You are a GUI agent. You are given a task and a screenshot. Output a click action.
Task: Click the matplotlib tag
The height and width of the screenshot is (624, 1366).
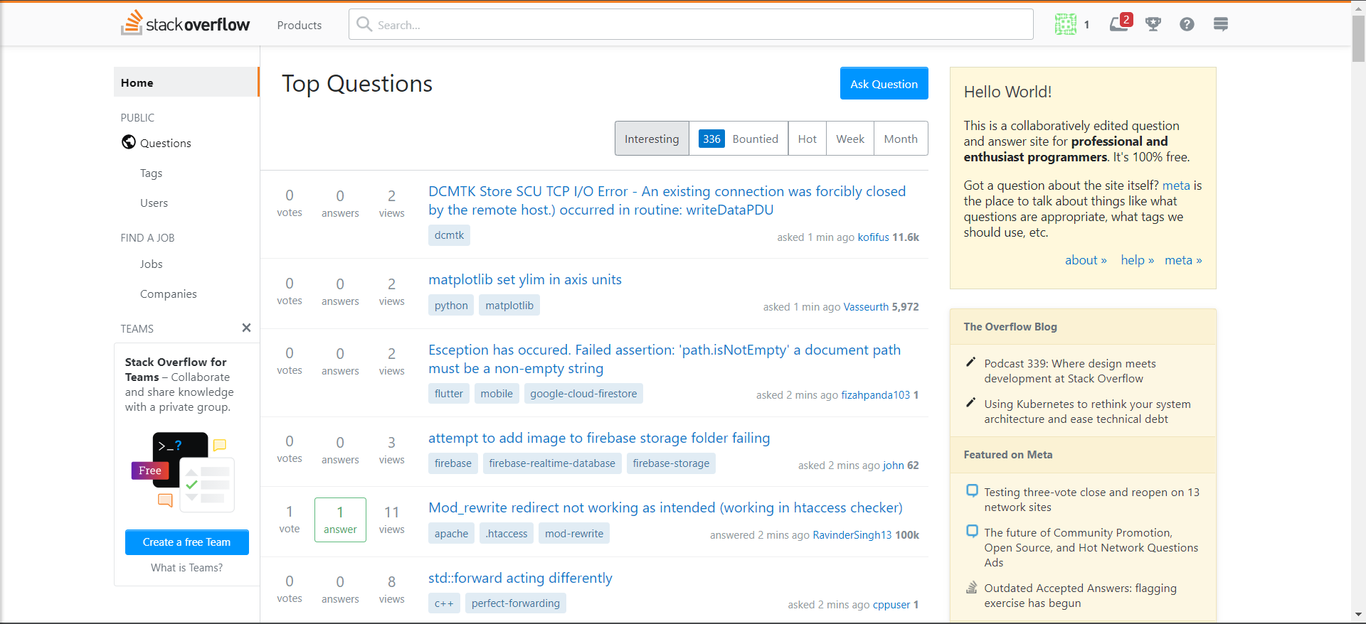coord(509,306)
